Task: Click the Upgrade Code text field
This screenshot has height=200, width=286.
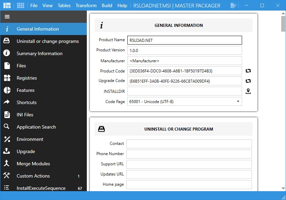Action: point(185,81)
